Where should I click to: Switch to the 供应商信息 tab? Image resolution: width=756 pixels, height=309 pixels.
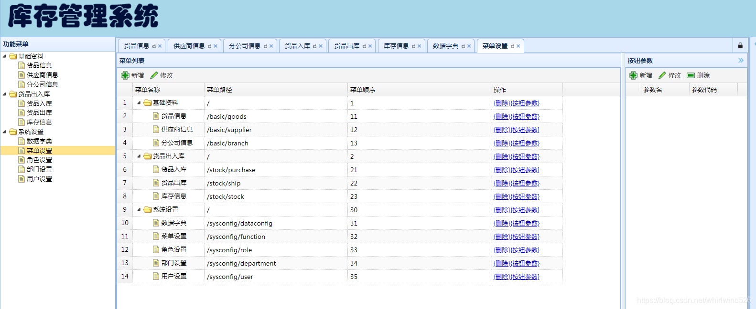[x=189, y=46]
